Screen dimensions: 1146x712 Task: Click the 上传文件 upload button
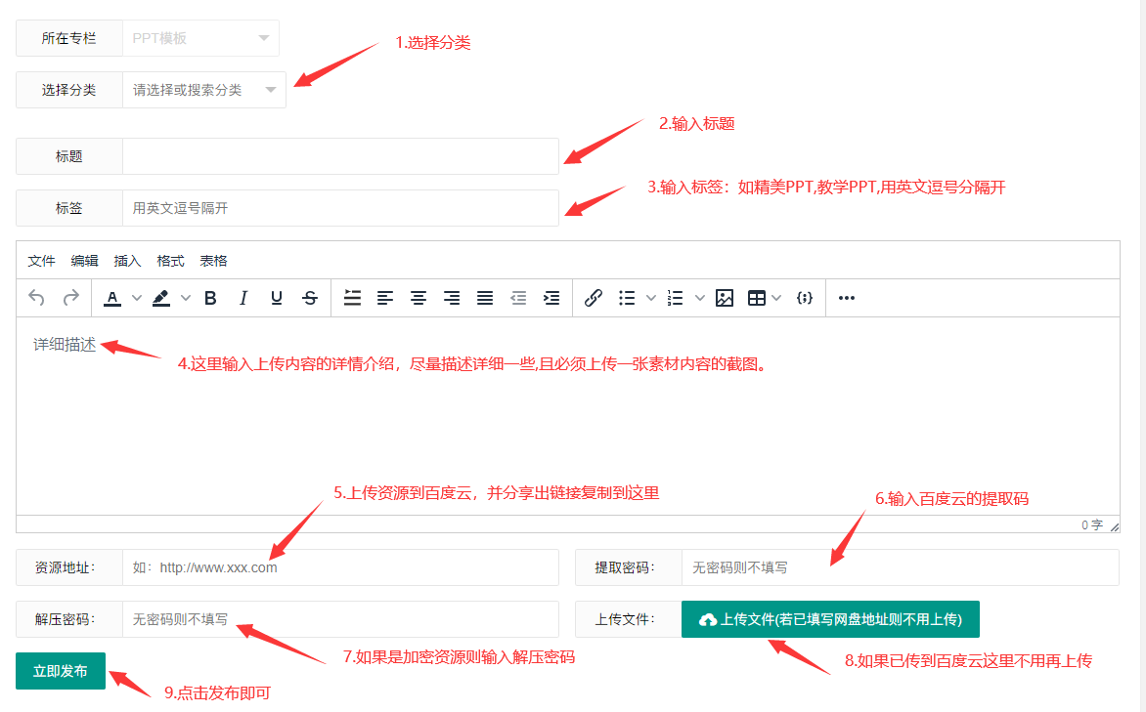coord(830,619)
